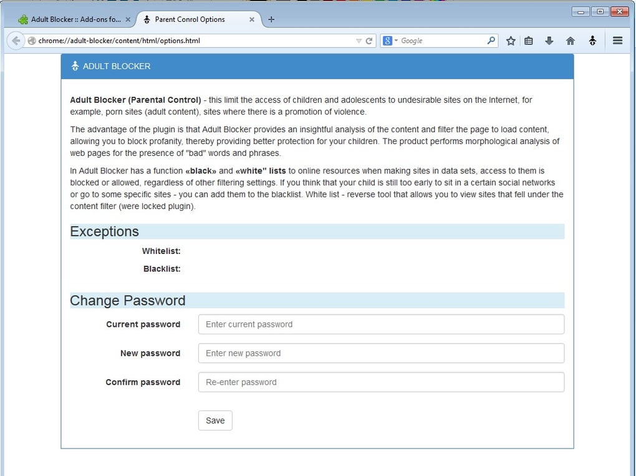This screenshot has height=476, width=636.
Task: Focus the Current password field
Action: [x=381, y=324]
